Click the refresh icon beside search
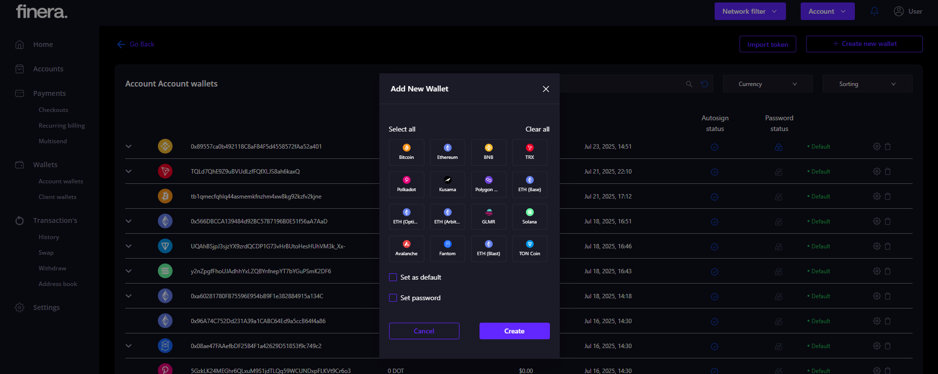The height and width of the screenshot is (374, 938). click(704, 84)
